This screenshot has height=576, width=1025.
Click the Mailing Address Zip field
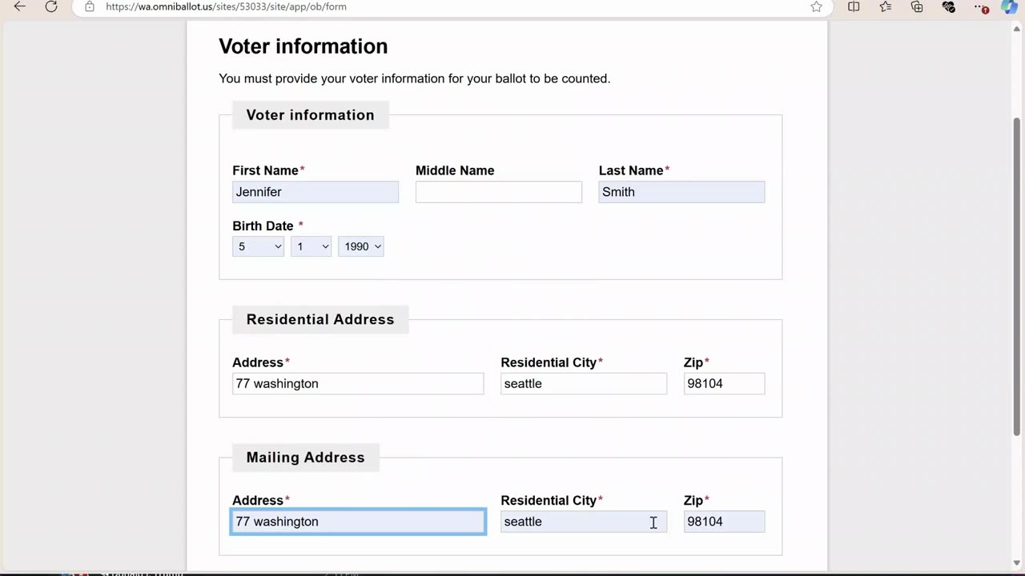click(724, 522)
